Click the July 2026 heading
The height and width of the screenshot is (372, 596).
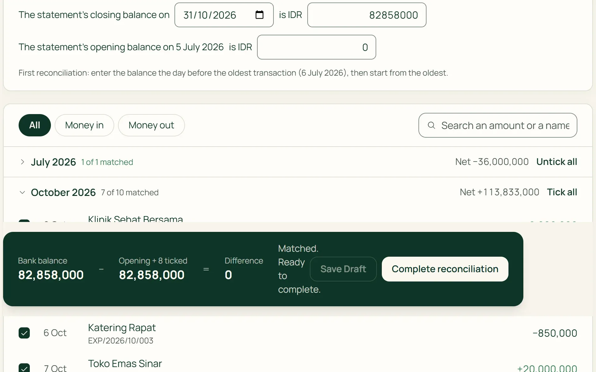(x=53, y=162)
